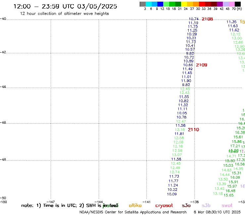This screenshot has height=215, width=245.
Task: Select the wave height value 11.81
Action: coord(179,134)
